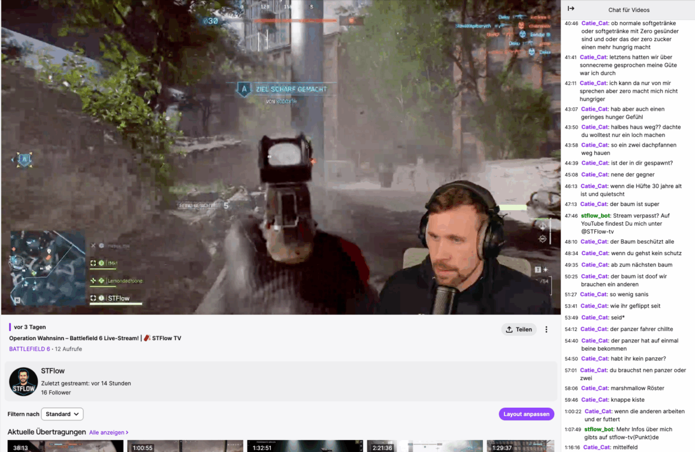Click the 'so wenig sanis' chat message
Screen dimensions: 695x452
pyautogui.click(x=629, y=295)
